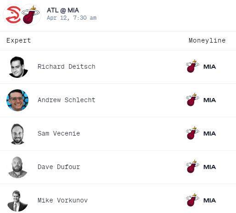The image size is (236, 213).
Task: Click Heat logo in Dave Dufour's row
Action: 192,166
